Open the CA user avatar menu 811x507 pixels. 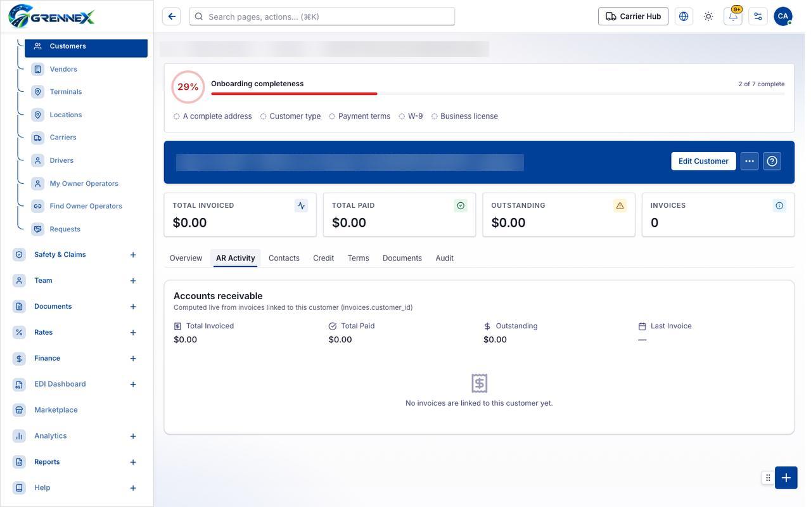point(783,16)
